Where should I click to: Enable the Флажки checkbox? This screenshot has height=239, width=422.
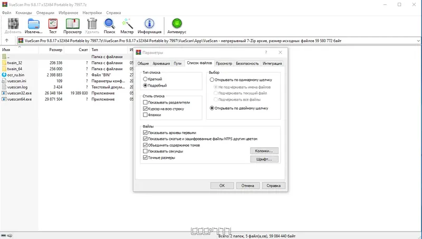tap(146, 115)
